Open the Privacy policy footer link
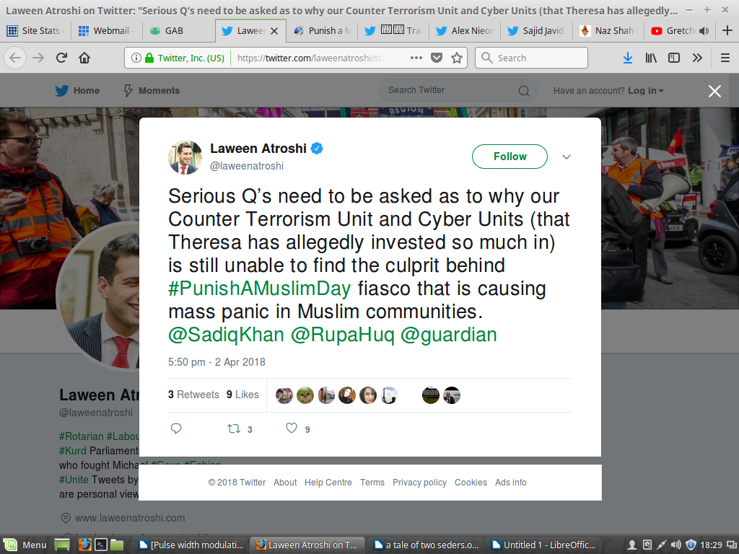Viewport: 739px width, 554px height. pyautogui.click(x=419, y=483)
